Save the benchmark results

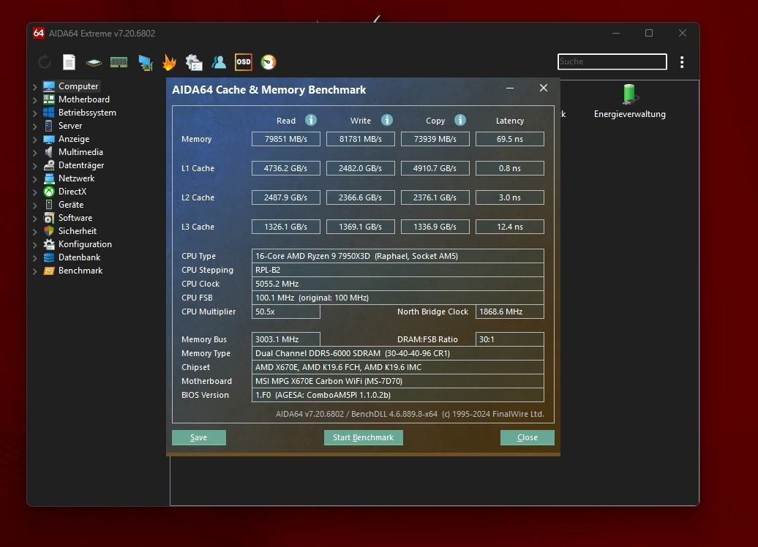pyautogui.click(x=199, y=437)
